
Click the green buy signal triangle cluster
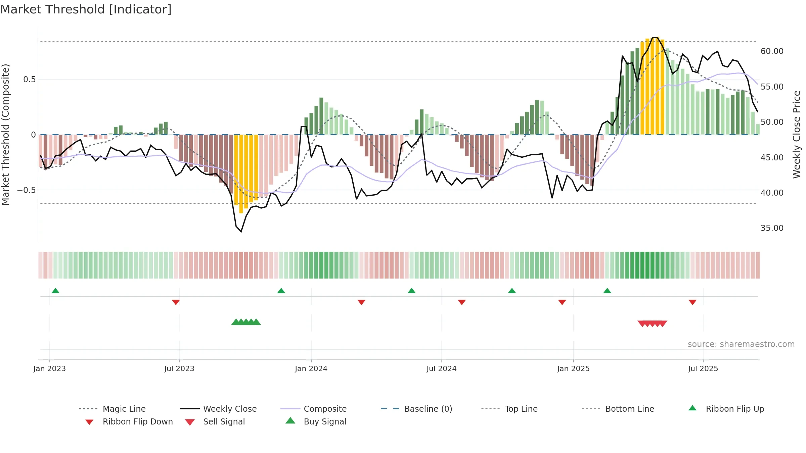click(246, 322)
